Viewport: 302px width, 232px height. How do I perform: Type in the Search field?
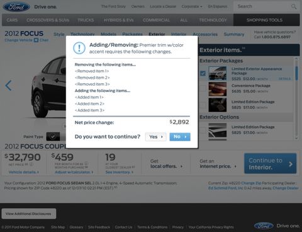click(264, 6)
